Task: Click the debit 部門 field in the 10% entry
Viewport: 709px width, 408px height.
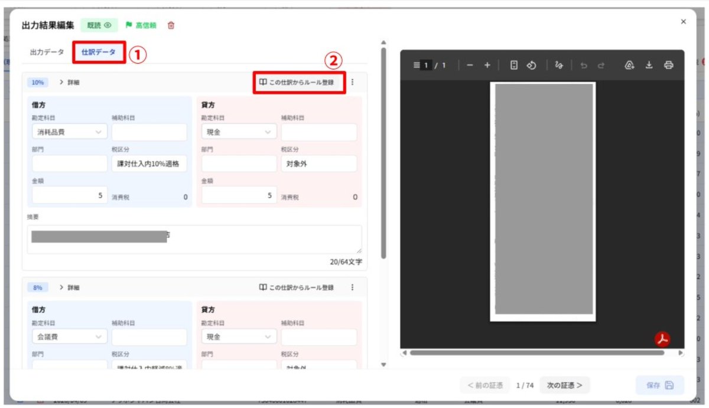Action: tap(70, 164)
